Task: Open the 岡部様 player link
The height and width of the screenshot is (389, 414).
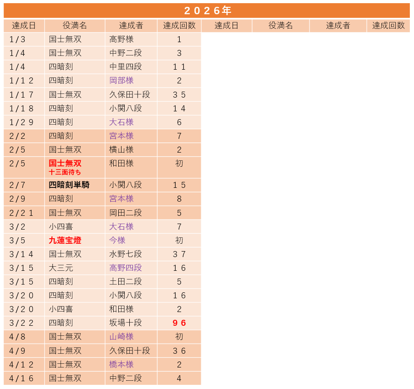Action: (121, 81)
